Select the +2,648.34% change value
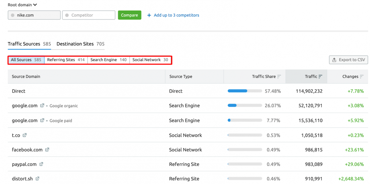 tap(351, 179)
